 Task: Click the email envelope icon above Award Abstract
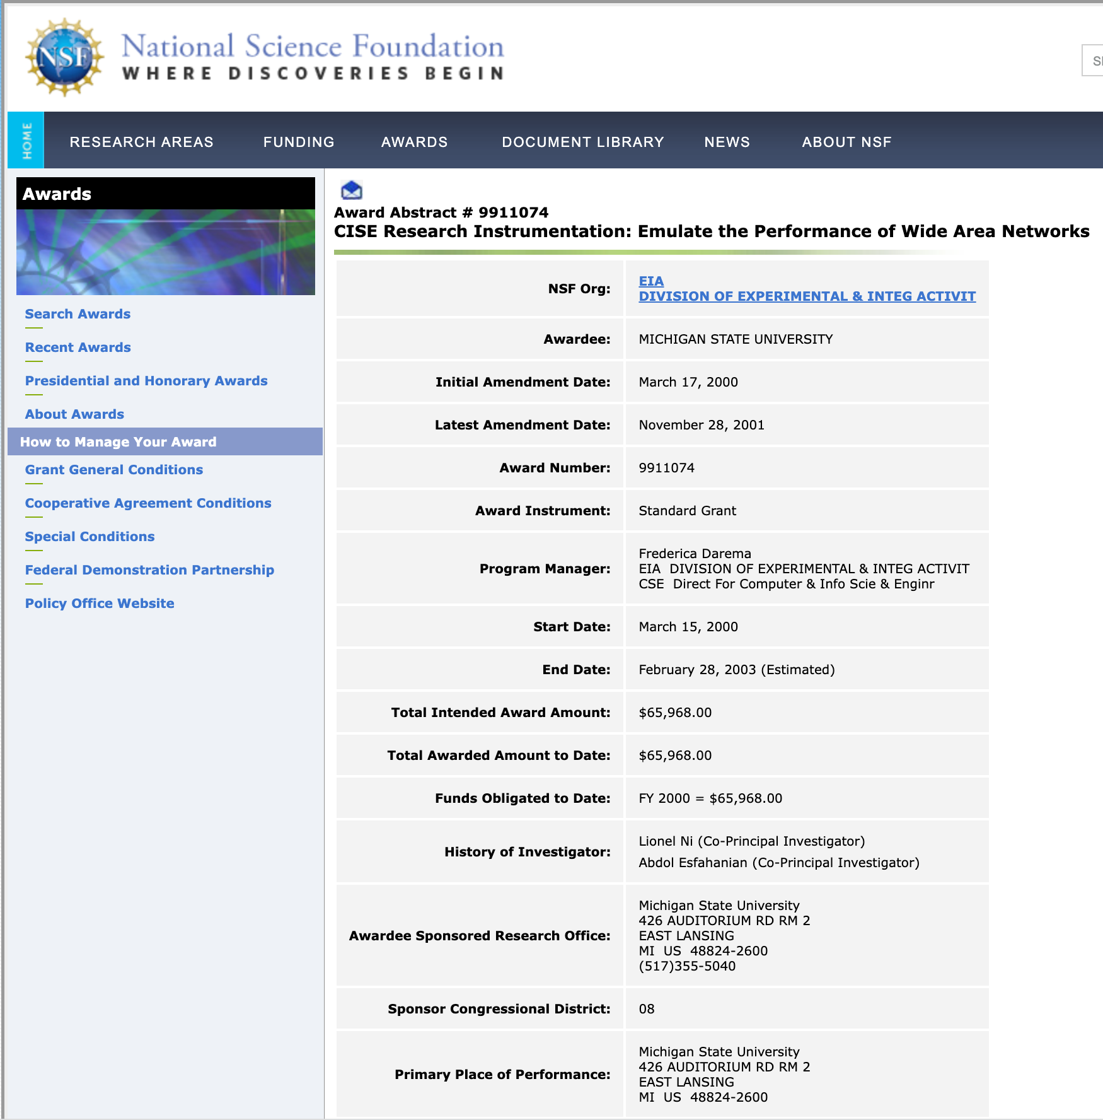pyautogui.click(x=351, y=190)
